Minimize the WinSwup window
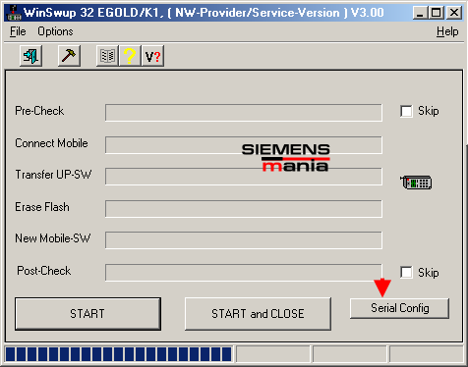Viewport: 468px width, 367px height. (x=420, y=13)
